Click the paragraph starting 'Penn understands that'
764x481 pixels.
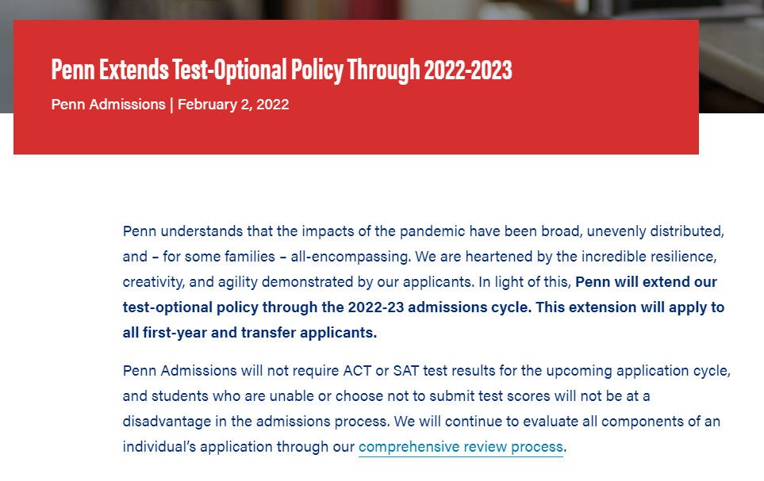point(424,281)
